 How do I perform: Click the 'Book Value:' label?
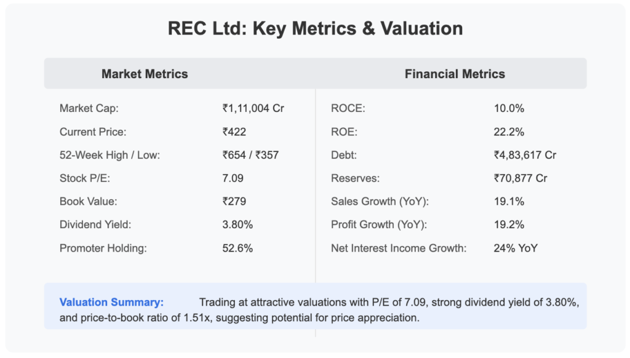tap(89, 201)
